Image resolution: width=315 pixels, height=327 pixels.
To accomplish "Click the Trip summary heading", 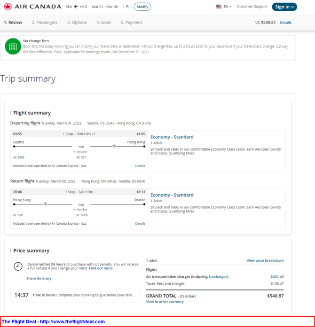I will pyautogui.click(x=28, y=79).
